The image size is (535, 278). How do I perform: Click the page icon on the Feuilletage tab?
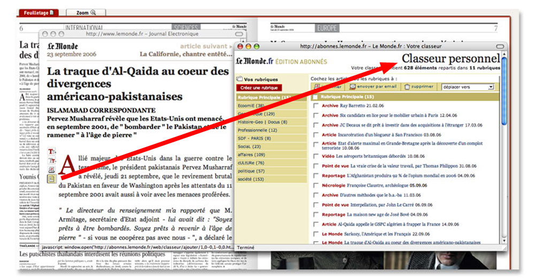tap(51, 13)
